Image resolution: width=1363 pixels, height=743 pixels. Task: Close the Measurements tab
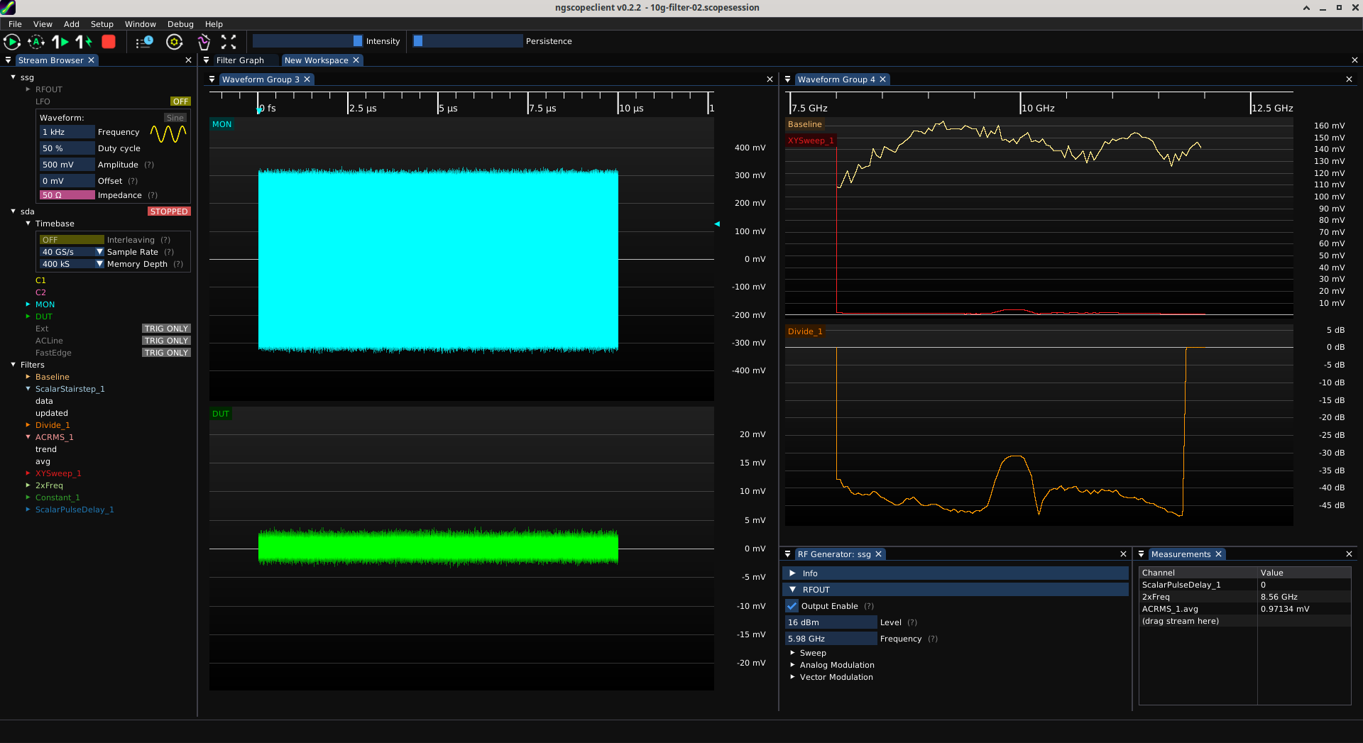coord(1218,554)
